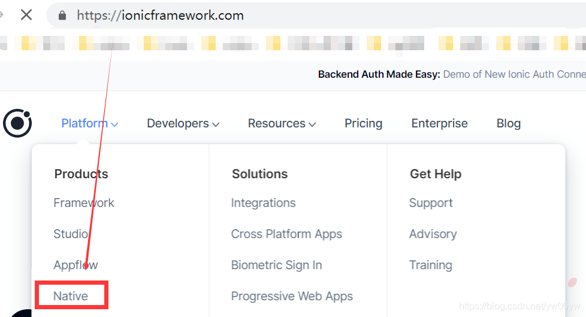Screen dimensions: 586x317
Task: Open Progressive Web Apps link
Action: point(292,296)
